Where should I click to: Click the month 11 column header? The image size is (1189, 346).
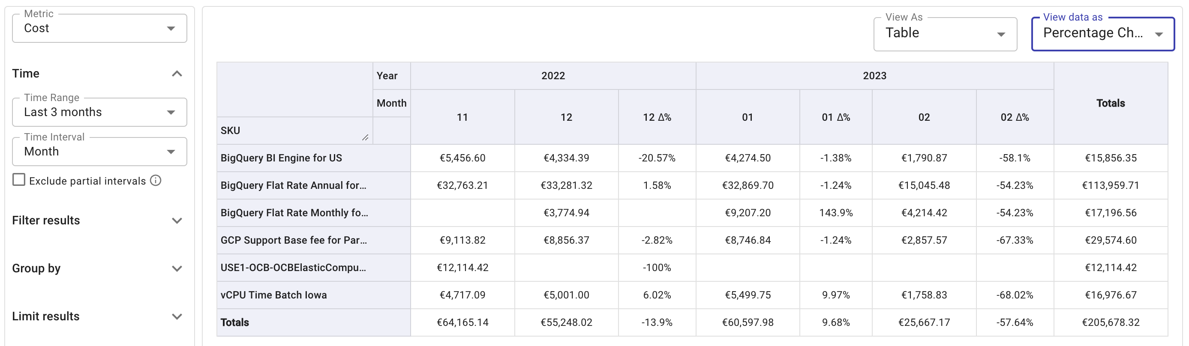(462, 117)
